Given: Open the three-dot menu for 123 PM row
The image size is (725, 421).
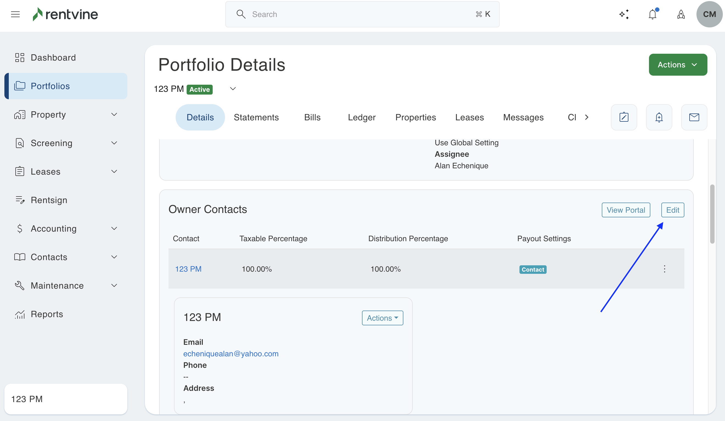Looking at the screenshot, I should click(664, 269).
